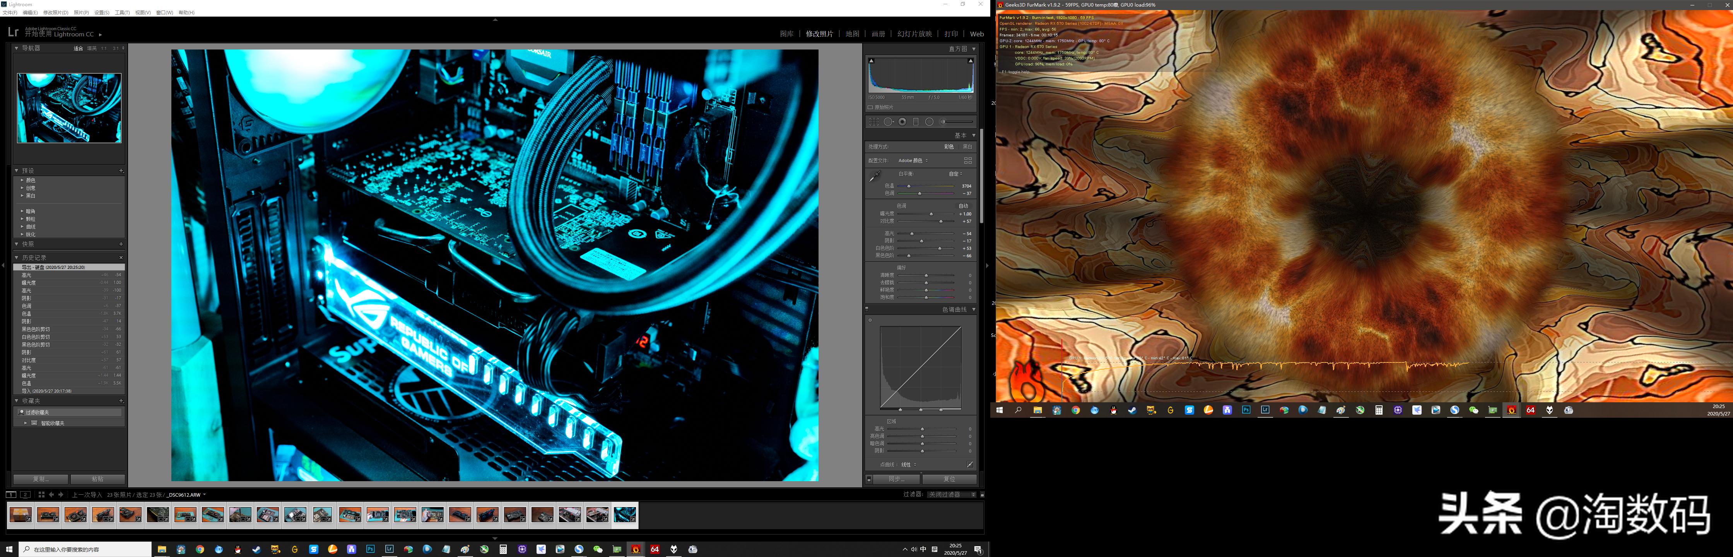Click the 复位 reset button

pos(949,479)
